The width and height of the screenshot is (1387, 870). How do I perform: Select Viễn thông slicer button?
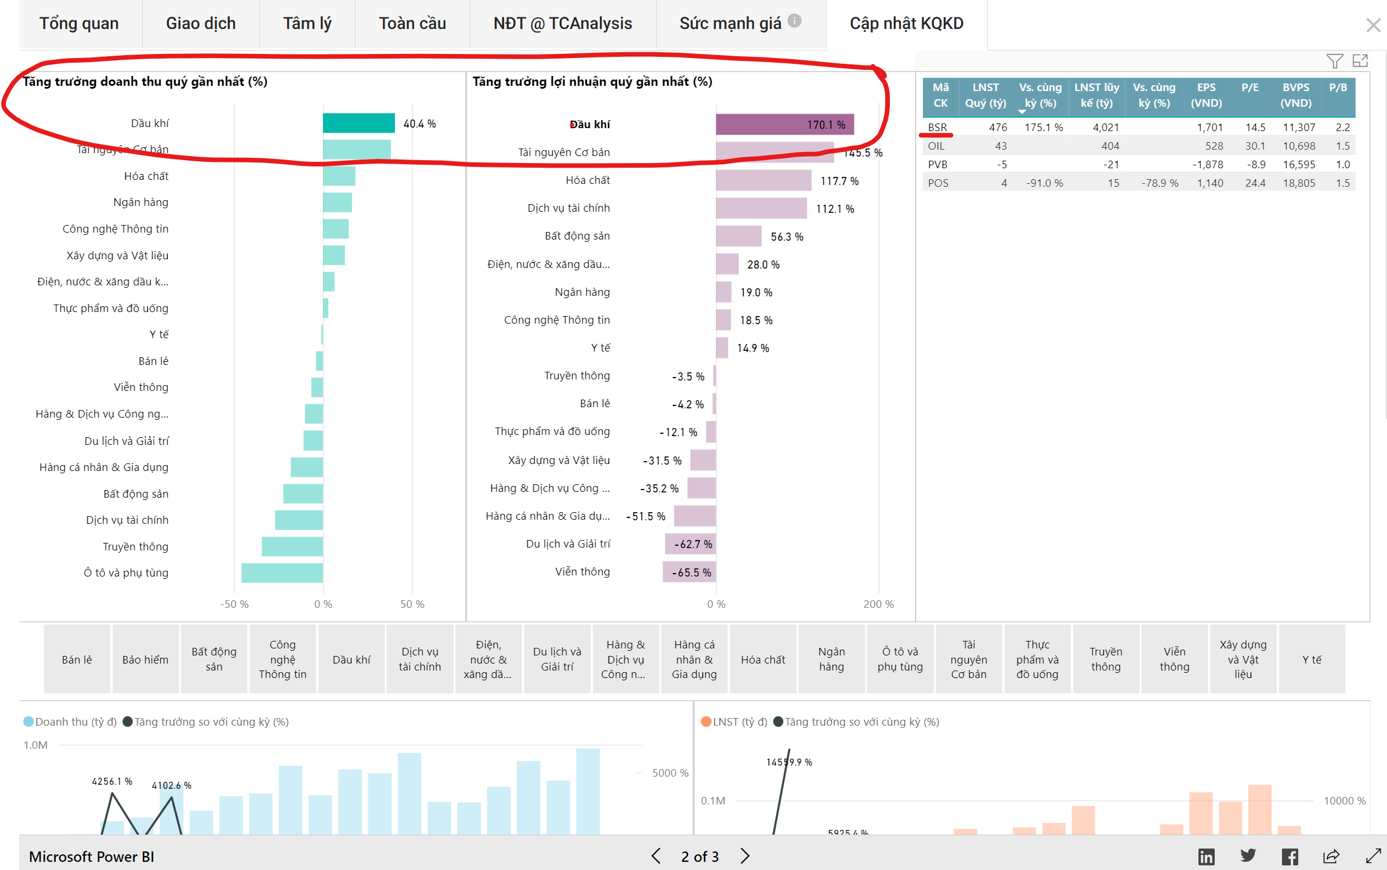(x=1174, y=659)
